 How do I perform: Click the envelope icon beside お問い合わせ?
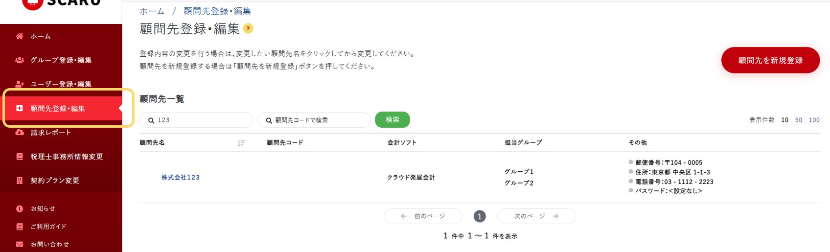tap(20, 244)
